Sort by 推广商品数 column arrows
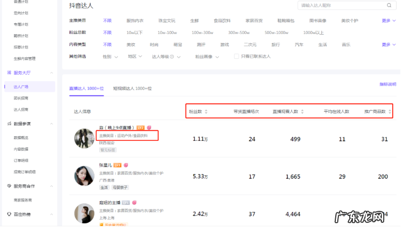The image size is (404, 232). pyautogui.click(x=390, y=112)
